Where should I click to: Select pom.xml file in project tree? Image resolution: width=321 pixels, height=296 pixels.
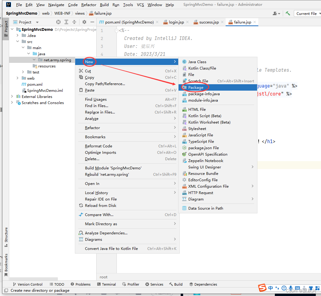point(32,84)
